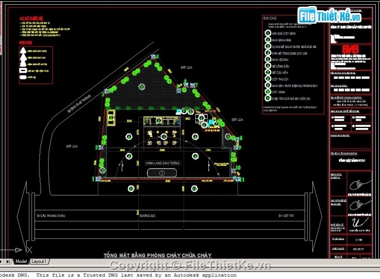Select the '1/100' scale value in title block
Viewport: 380px width, 279px height.
click(x=359, y=239)
